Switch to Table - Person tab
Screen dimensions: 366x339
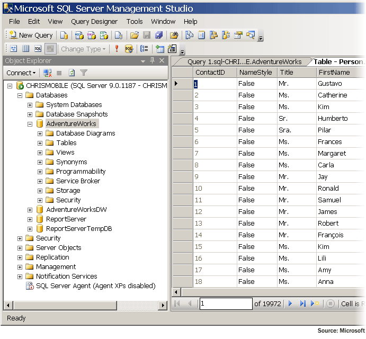coord(338,61)
